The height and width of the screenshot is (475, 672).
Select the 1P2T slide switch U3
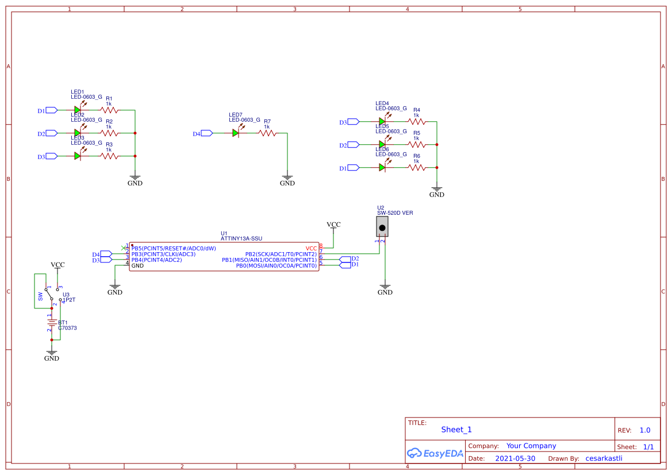[x=53, y=295]
